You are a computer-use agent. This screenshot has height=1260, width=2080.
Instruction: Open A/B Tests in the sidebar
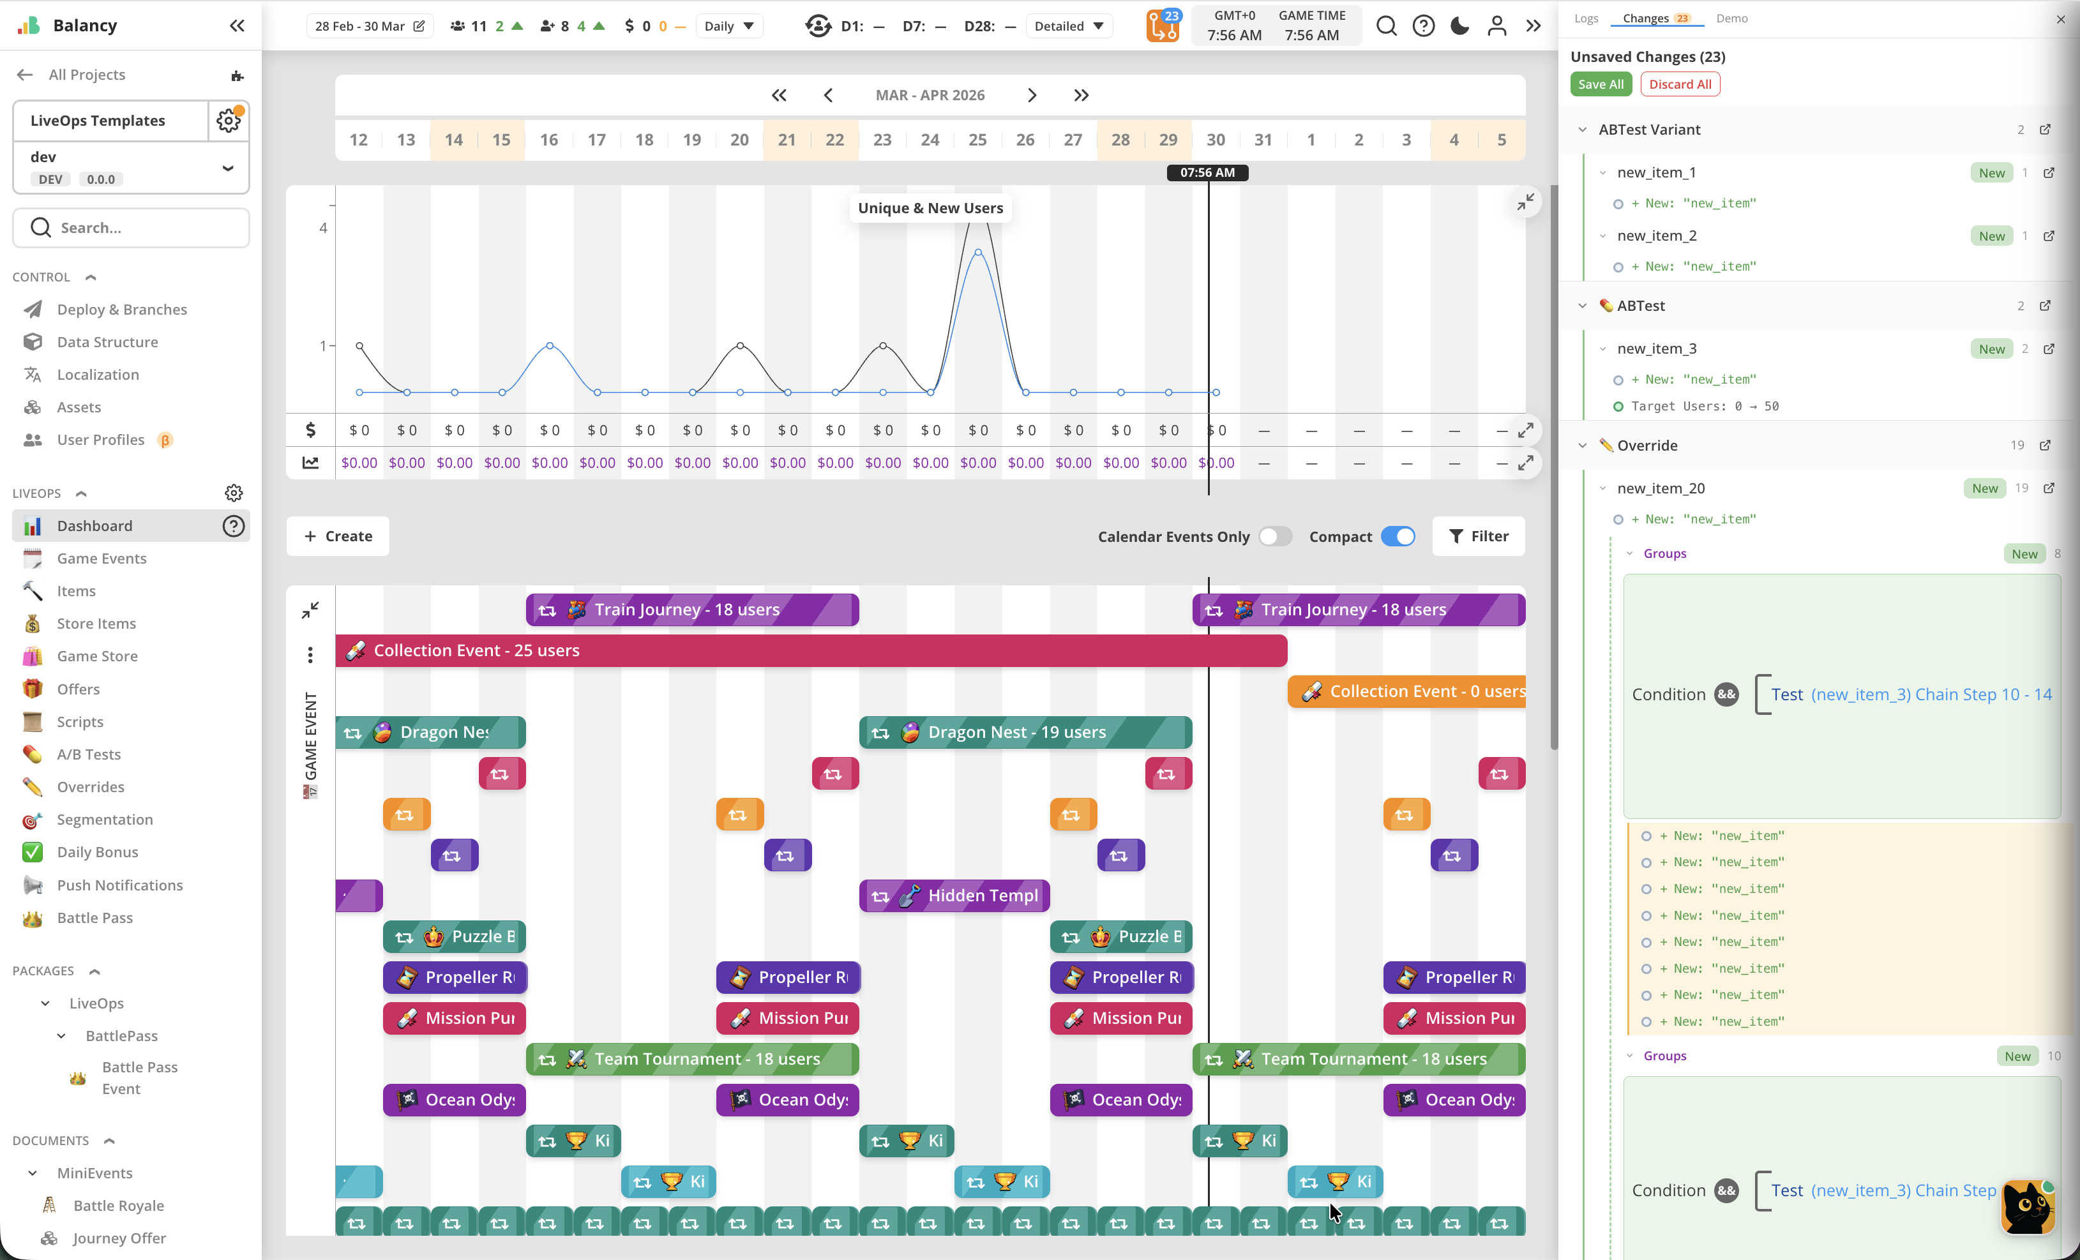tap(89, 754)
